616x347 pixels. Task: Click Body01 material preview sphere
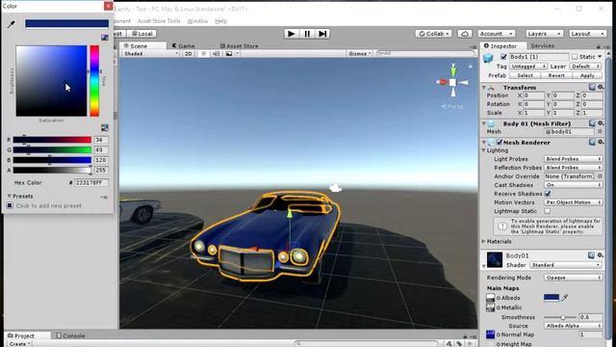tap(495, 259)
